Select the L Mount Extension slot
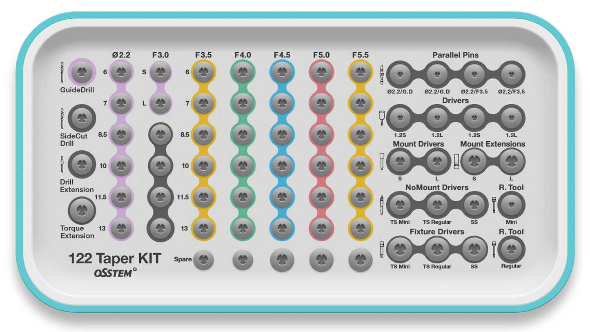The height and width of the screenshot is (332, 590). [x=512, y=162]
